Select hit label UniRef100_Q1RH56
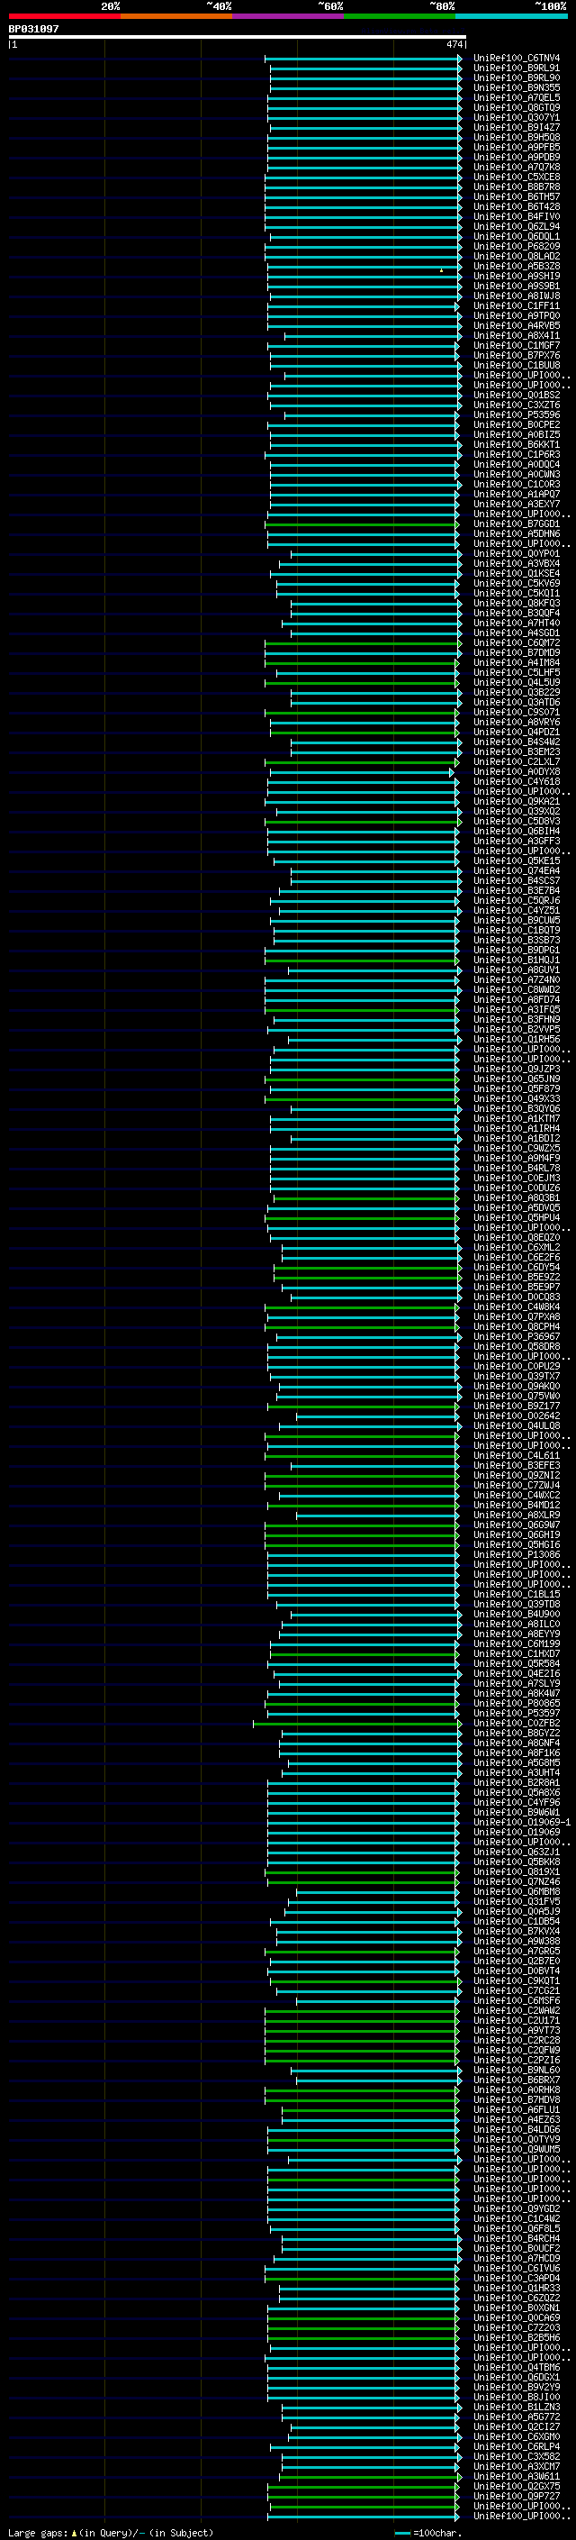Viewport: 576px width, 2540px height. pyautogui.click(x=517, y=1039)
